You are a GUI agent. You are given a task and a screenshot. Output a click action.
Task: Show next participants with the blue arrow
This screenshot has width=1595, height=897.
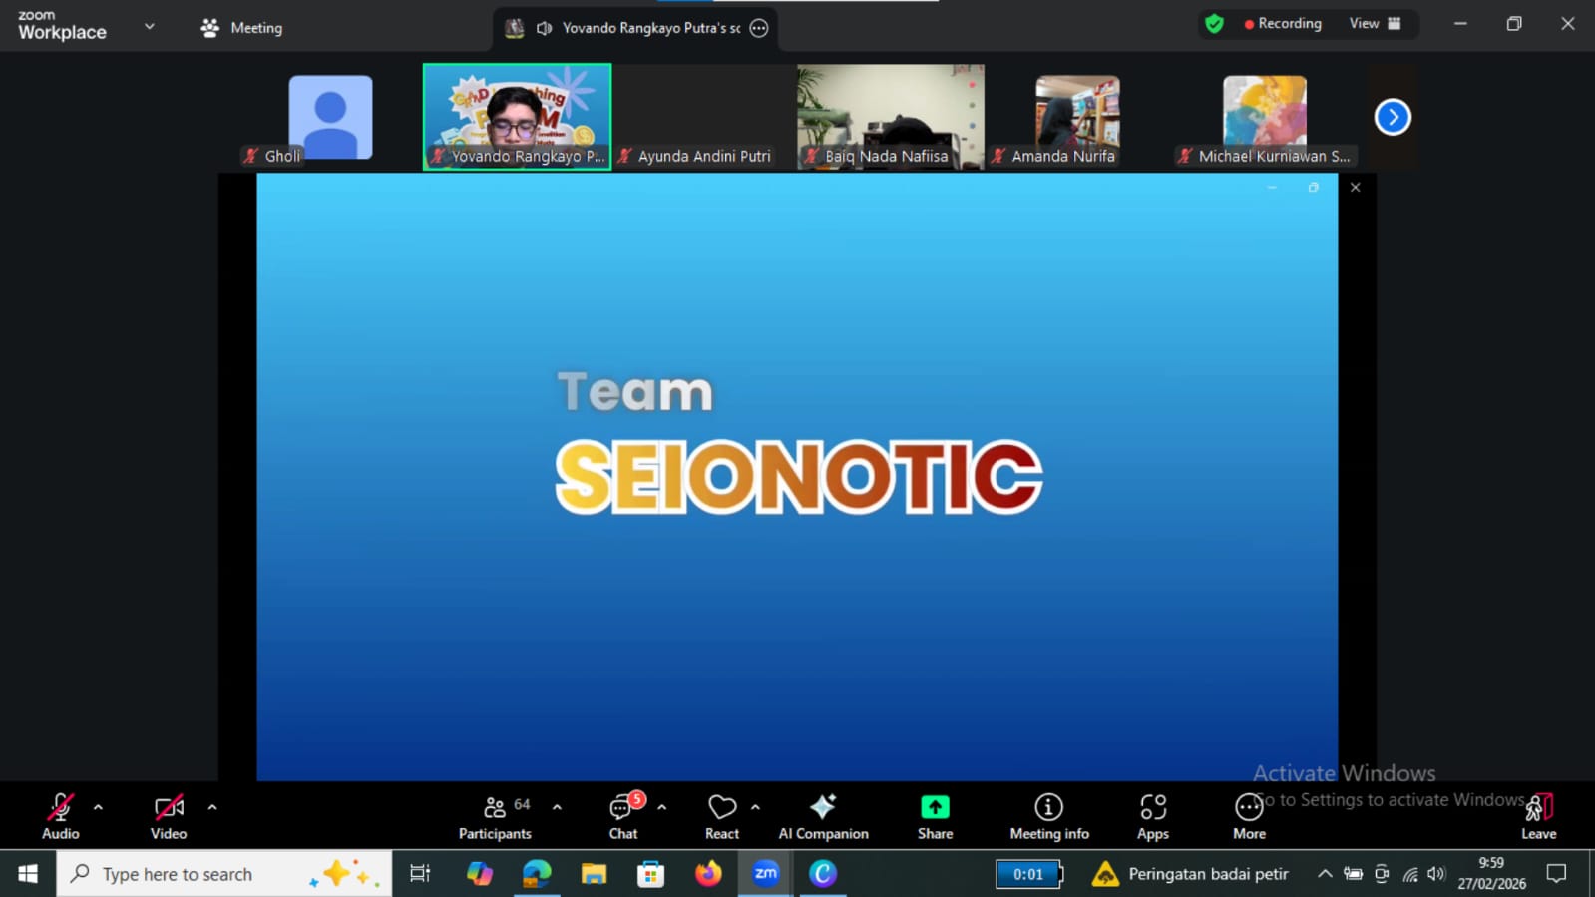click(1393, 117)
